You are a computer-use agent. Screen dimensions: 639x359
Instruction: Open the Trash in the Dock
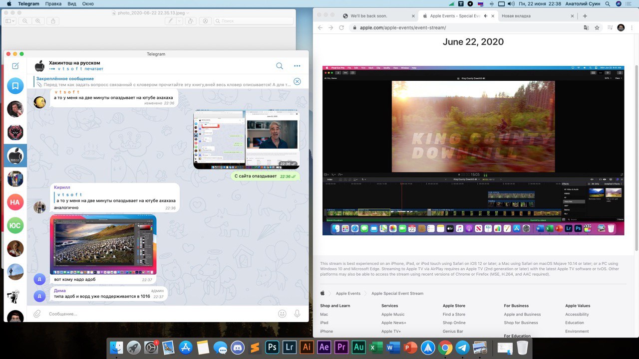pyautogui.click(x=522, y=347)
